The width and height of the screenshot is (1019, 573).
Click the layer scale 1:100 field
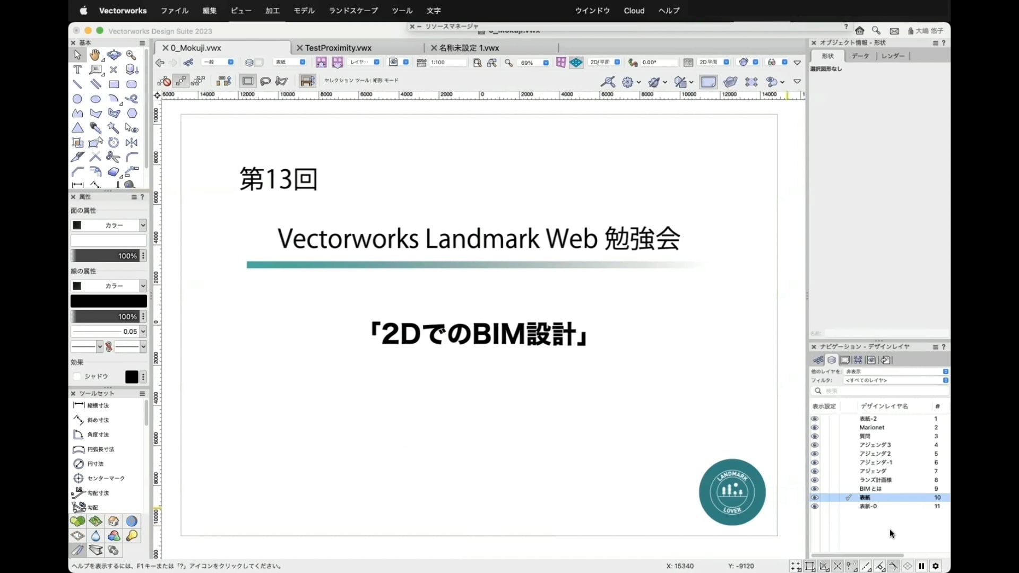point(447,63)
